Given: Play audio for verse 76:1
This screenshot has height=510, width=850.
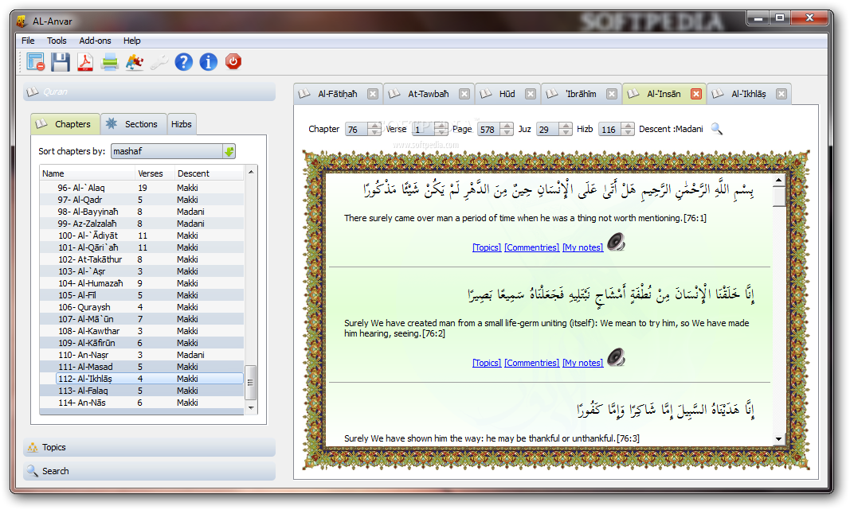Looking at the screenshot, I should (616, 242).
